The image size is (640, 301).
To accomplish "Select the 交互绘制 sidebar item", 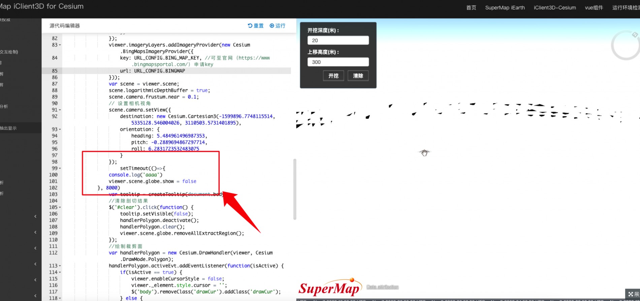I will (9, 52).
